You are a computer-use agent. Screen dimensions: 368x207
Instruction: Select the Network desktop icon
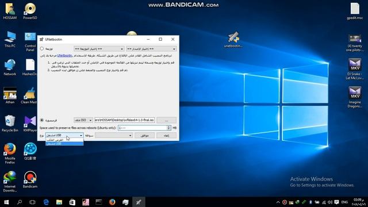10,67
